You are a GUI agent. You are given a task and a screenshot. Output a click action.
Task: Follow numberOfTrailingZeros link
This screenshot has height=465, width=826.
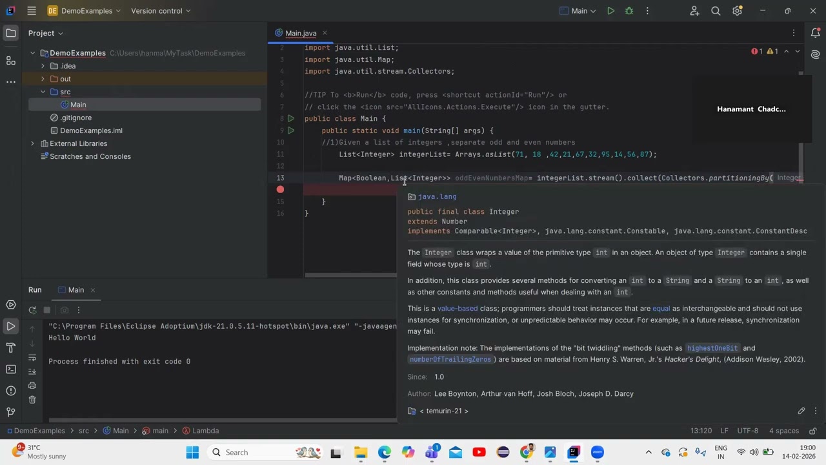450,359
